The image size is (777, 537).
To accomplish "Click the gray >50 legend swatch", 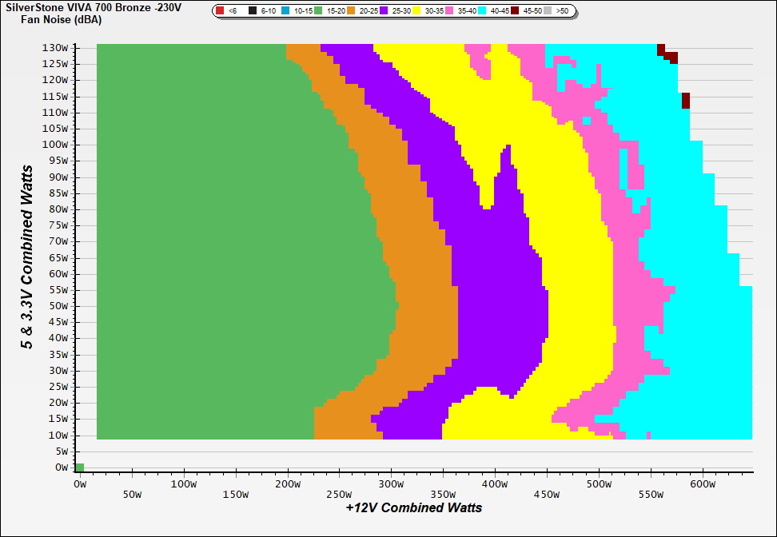I will [x=548, y=11].
